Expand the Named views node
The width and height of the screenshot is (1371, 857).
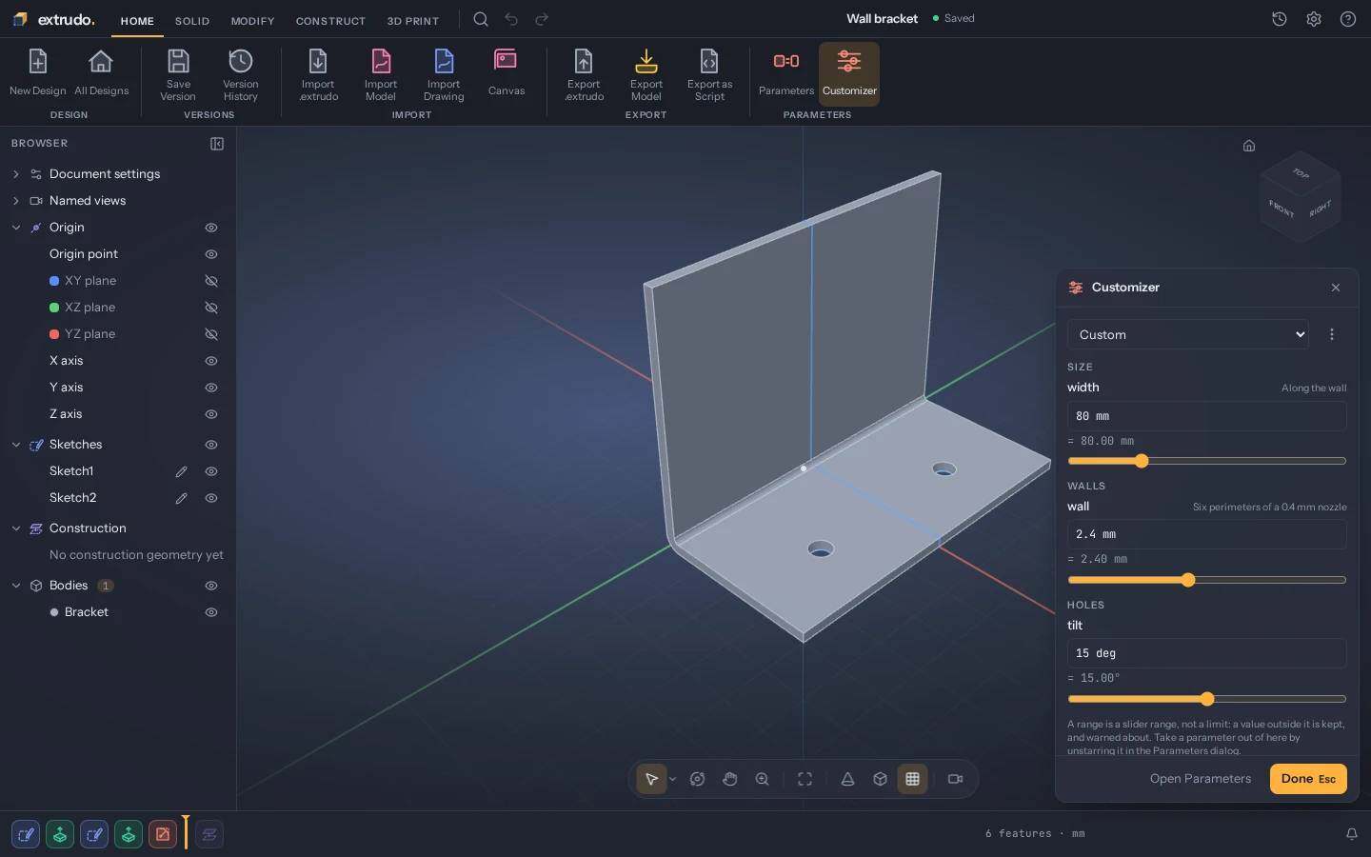pos(16,201)
